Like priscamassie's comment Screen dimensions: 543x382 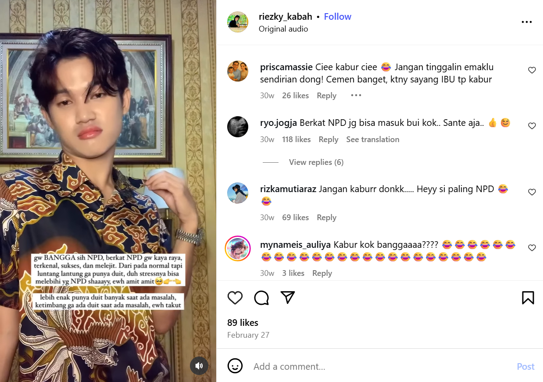click(532, 70)
